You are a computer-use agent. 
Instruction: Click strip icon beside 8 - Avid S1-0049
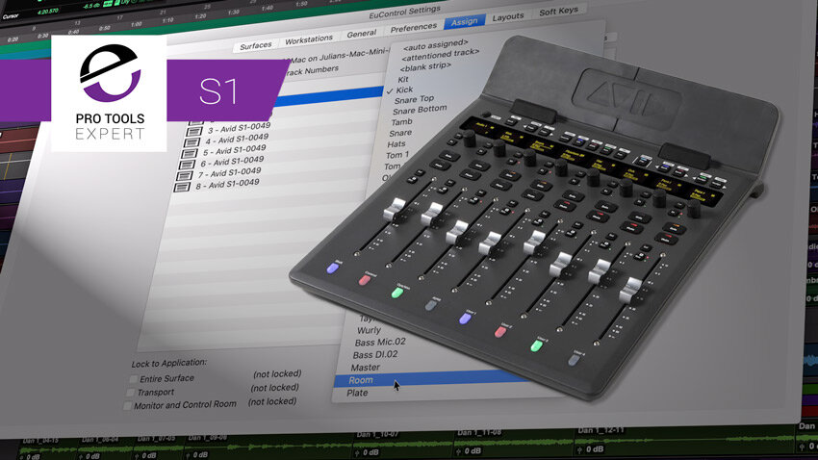(181, 188)
